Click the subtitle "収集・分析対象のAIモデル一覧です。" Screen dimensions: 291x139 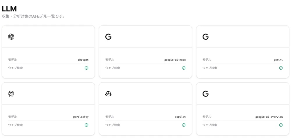(33, 16)
